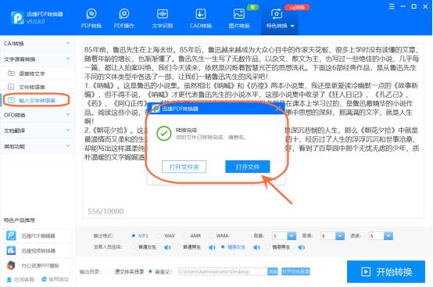Image resolution: width=433 pixels, height=287 pixels.
Task: Open recommended product 迅捷PDF编辑器
Action: [x=38, y=235]
